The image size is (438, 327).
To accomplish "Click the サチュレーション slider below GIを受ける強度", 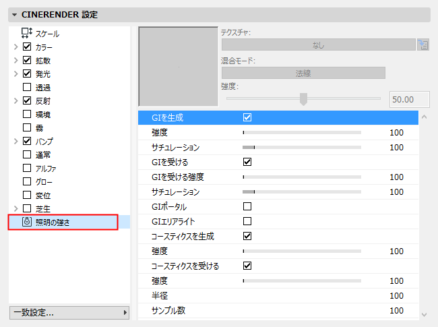I will [302, 191].
